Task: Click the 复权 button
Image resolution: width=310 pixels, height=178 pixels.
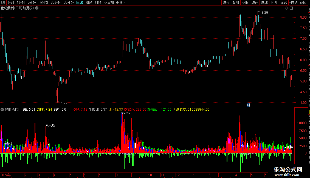Action: [226, 2]
